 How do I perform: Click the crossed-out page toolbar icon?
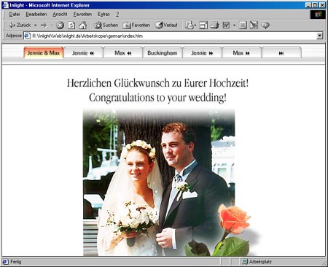254,26
